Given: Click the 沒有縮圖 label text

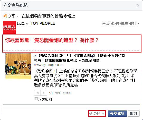Looking at the screenshot, I should coord(45,99).
